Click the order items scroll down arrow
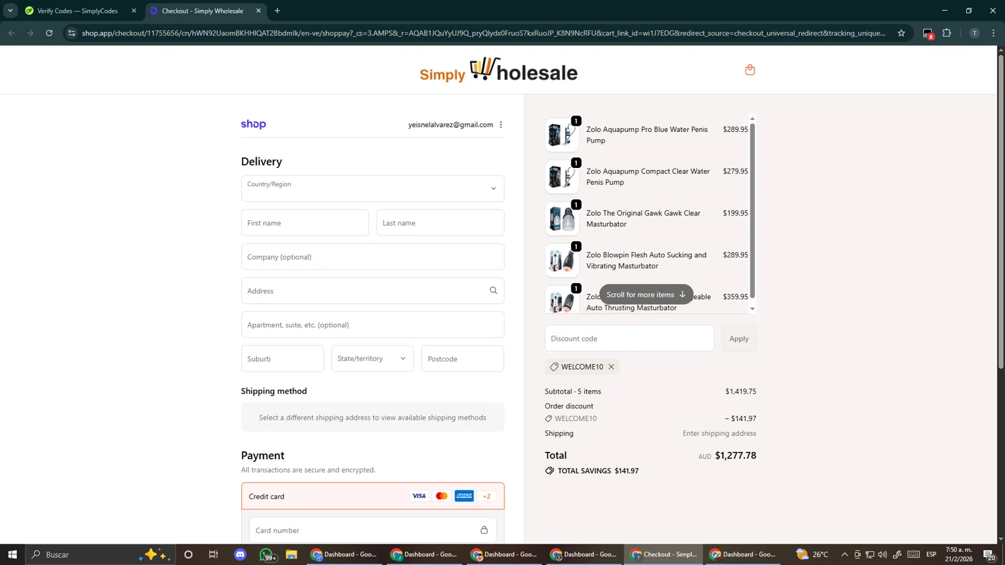 [752, 309]
